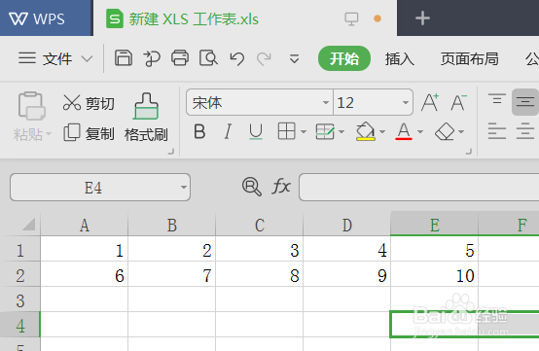Click 剪切 cut button
Image resolution: width=539 pixels, height=351 pixels.
click(89, 103)
